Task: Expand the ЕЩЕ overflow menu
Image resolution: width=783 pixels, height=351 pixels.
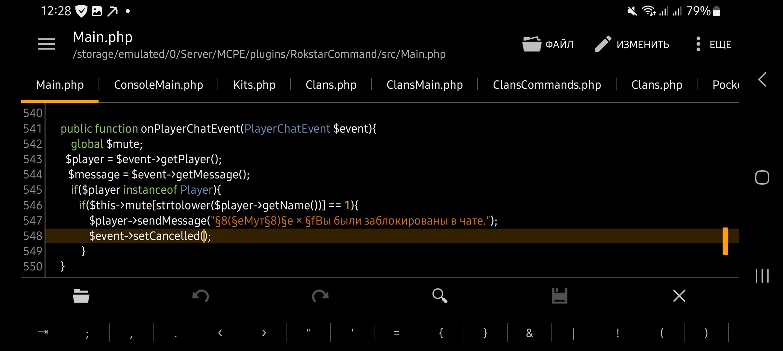Action: pyautogui.click(x=713, y=44)
